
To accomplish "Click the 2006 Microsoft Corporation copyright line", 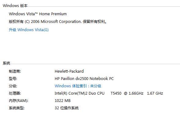I will [x=58, y=22].
